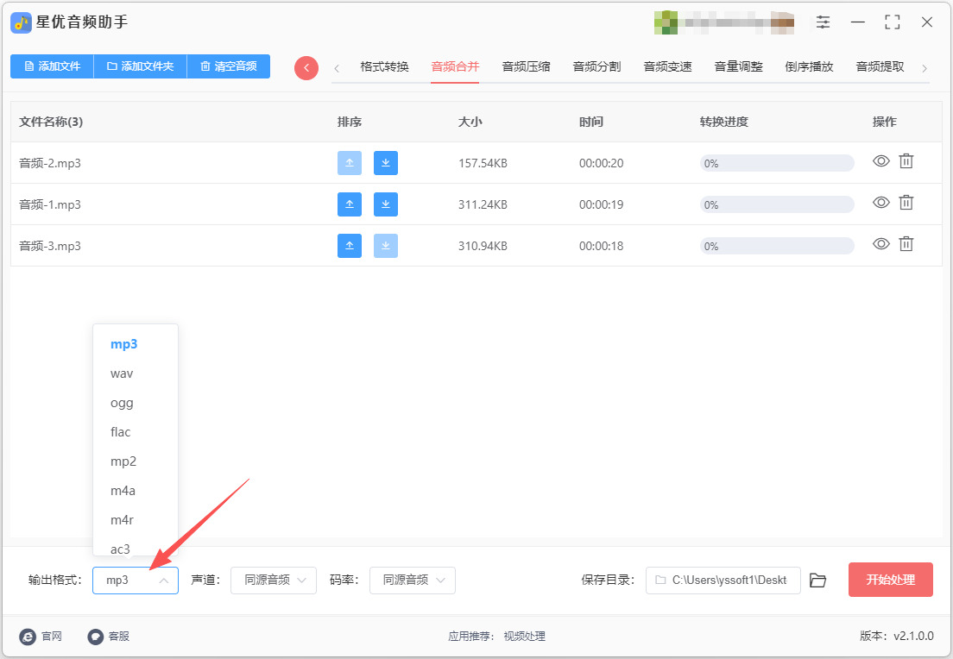Viewport: 953px width, 659px height.
Task: Remove 音频-3.mp3 using trash icon
Action: 906,243
